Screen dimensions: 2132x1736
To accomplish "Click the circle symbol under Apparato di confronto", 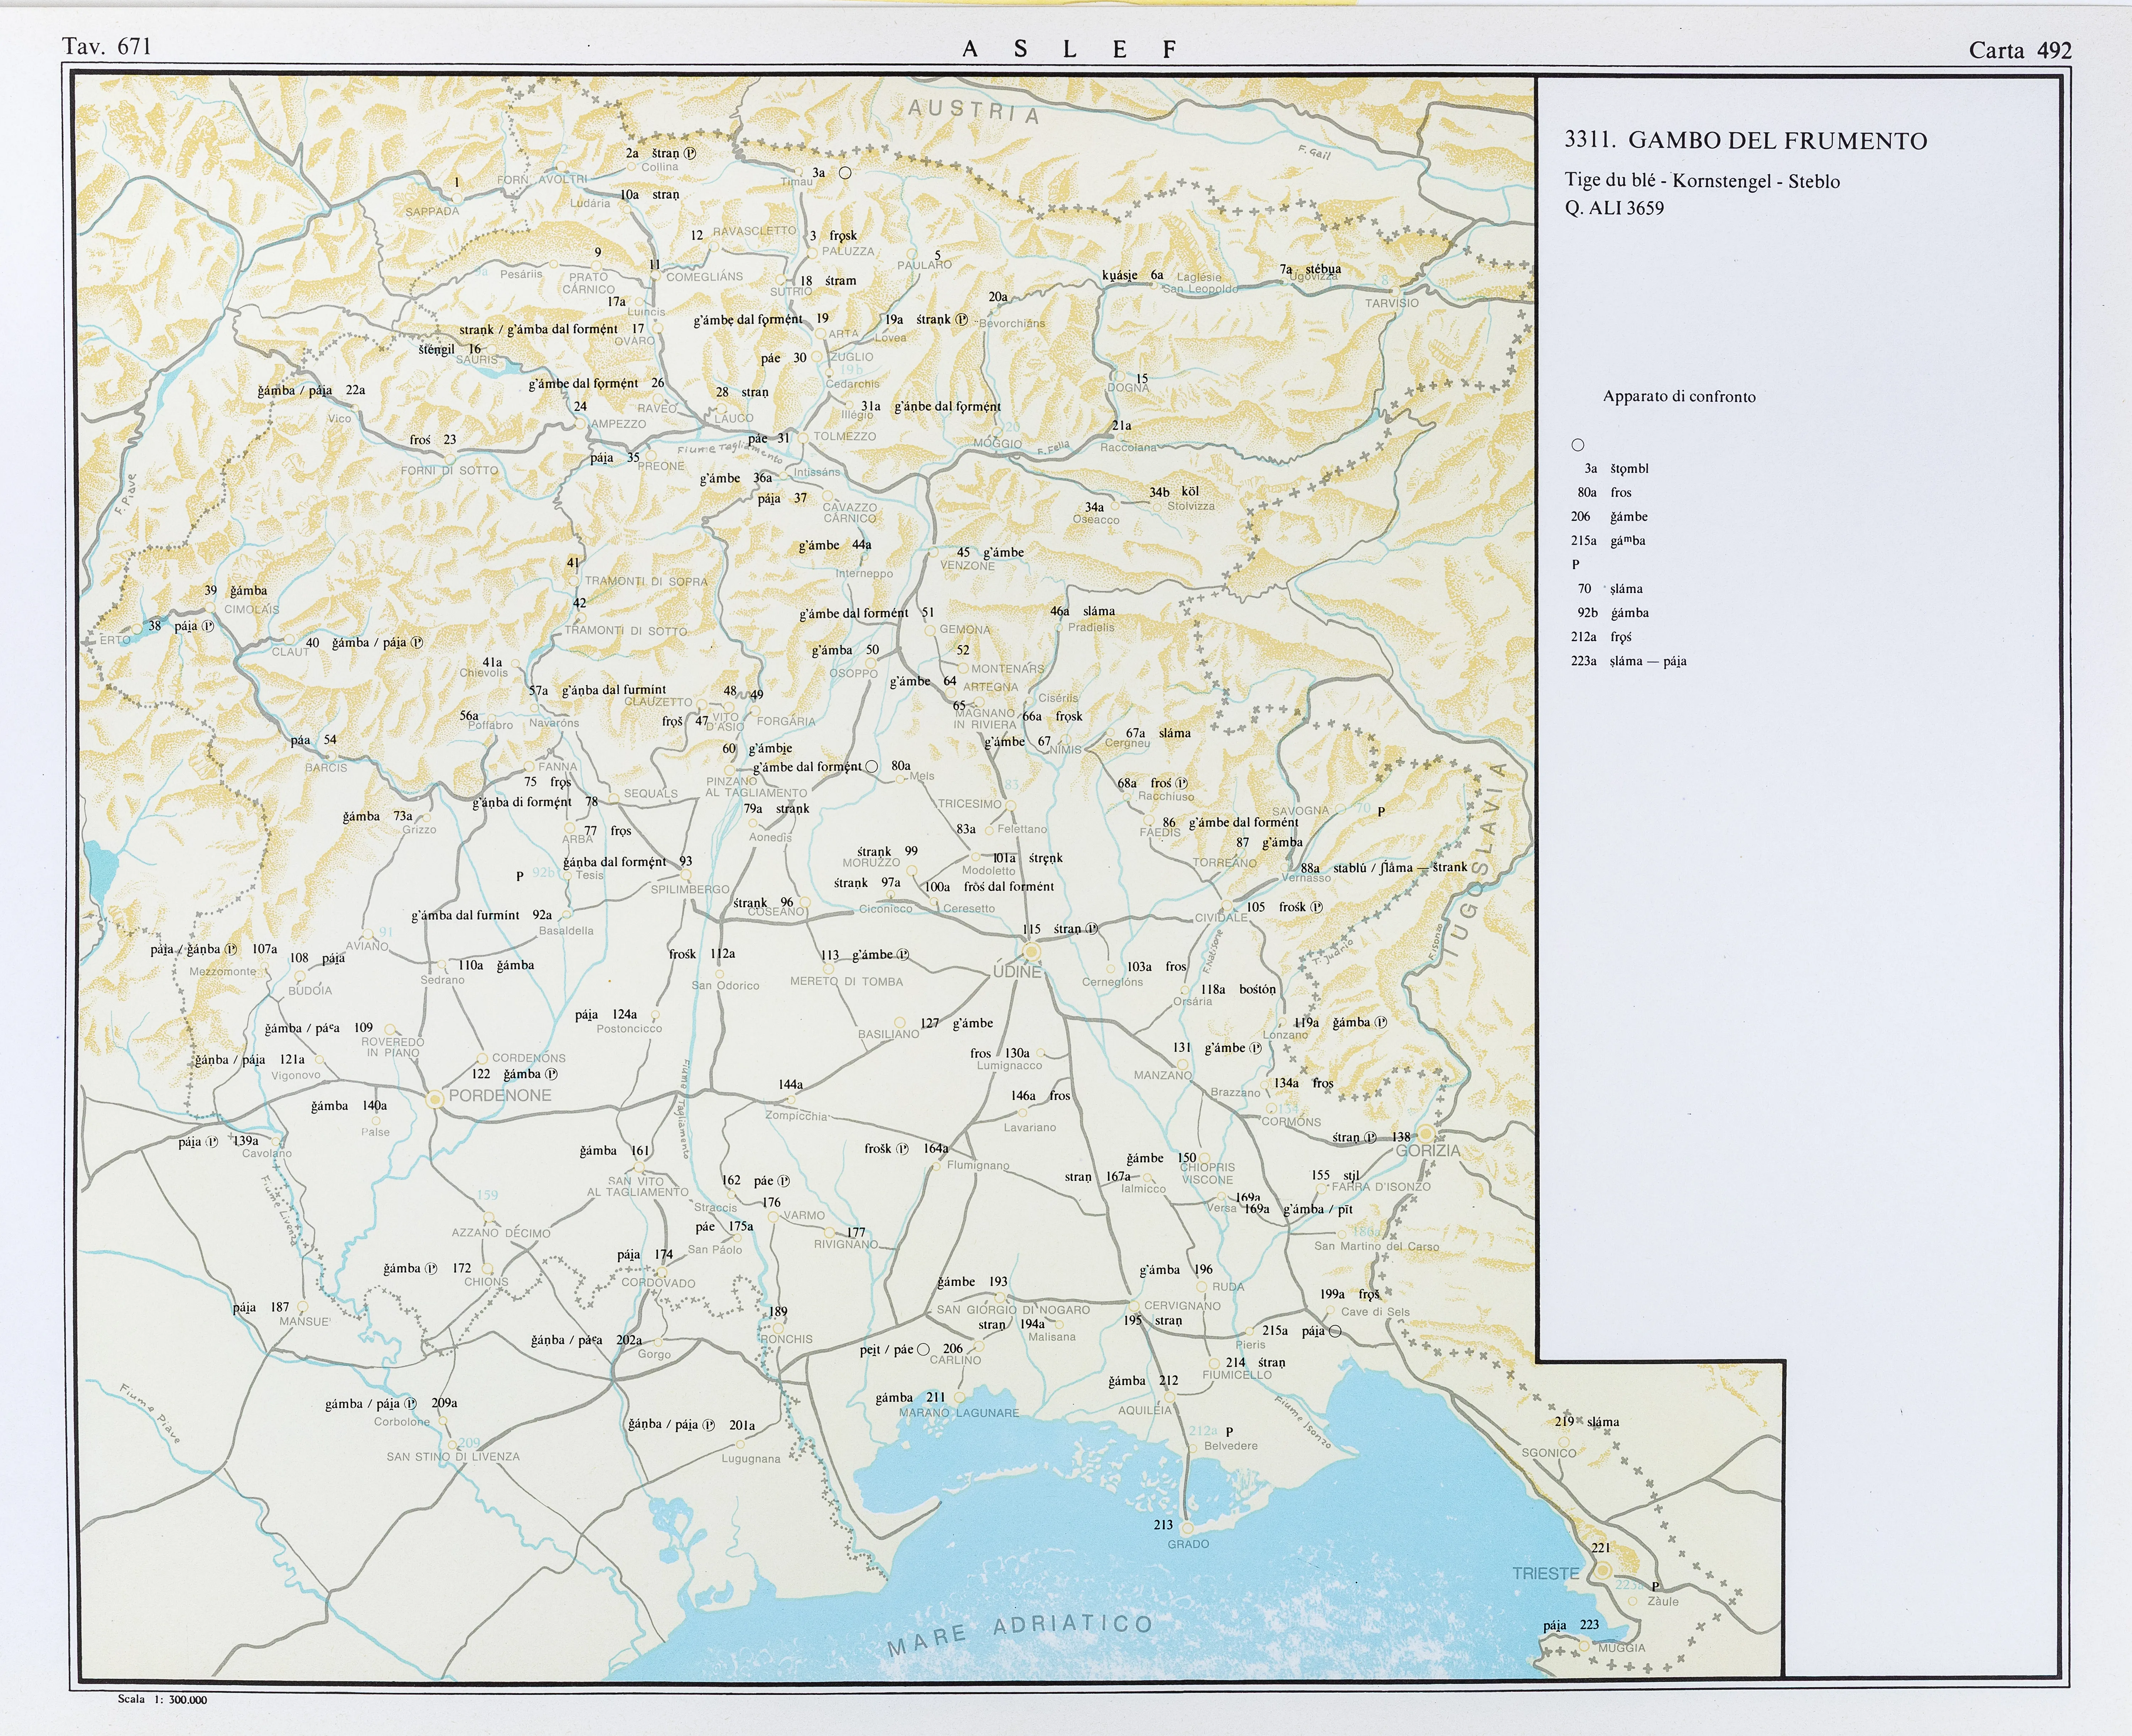I will [1578, 445].
